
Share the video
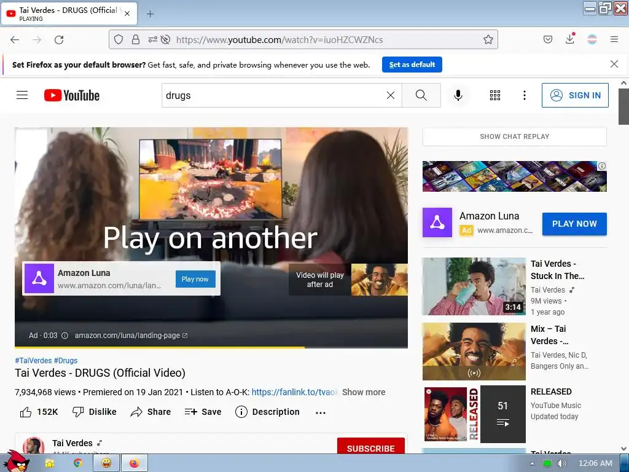pyautogui.click(x=150, y=412)
